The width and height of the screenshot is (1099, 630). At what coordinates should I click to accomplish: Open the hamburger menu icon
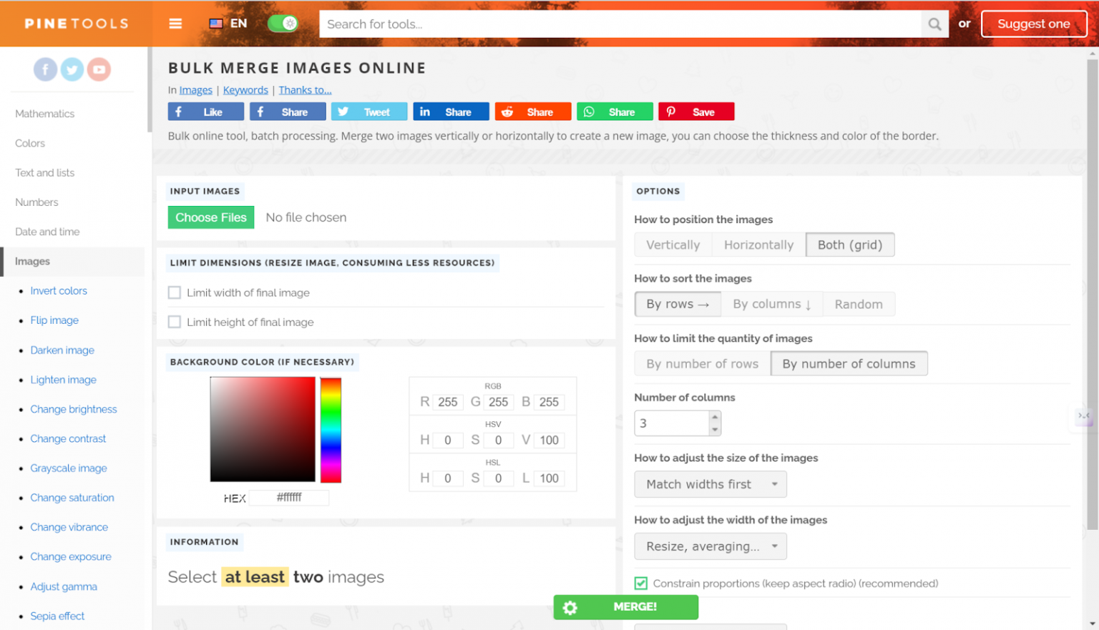(175, 24)
